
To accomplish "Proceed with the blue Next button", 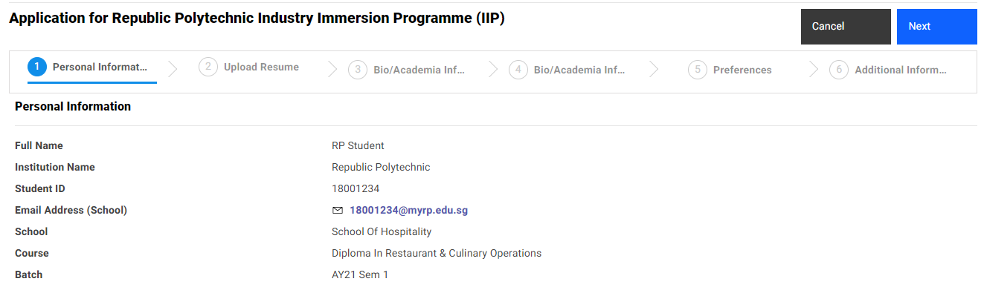I will [936, 27].
